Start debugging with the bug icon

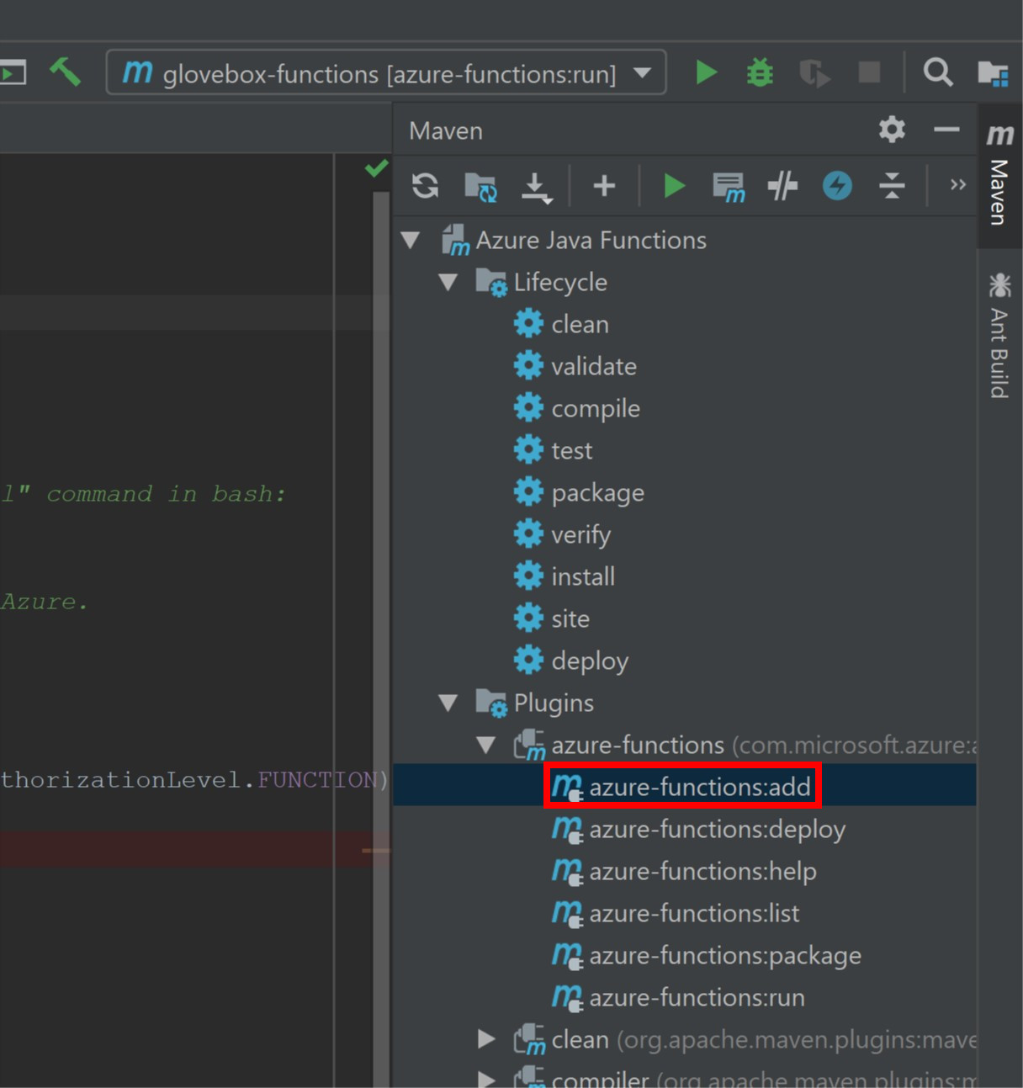(760, 72)
